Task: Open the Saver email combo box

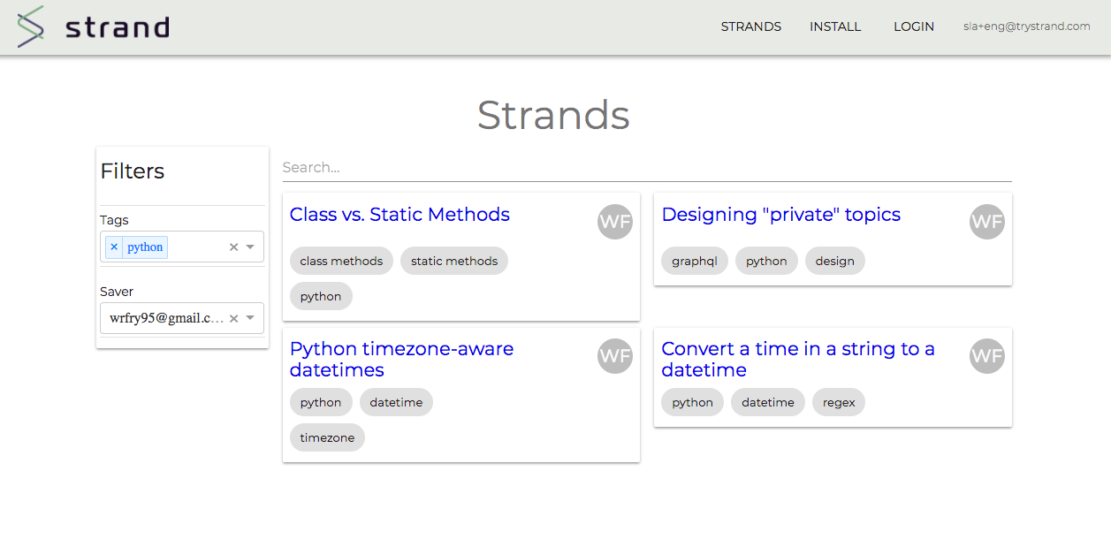Action: click(x=165, y=318)
